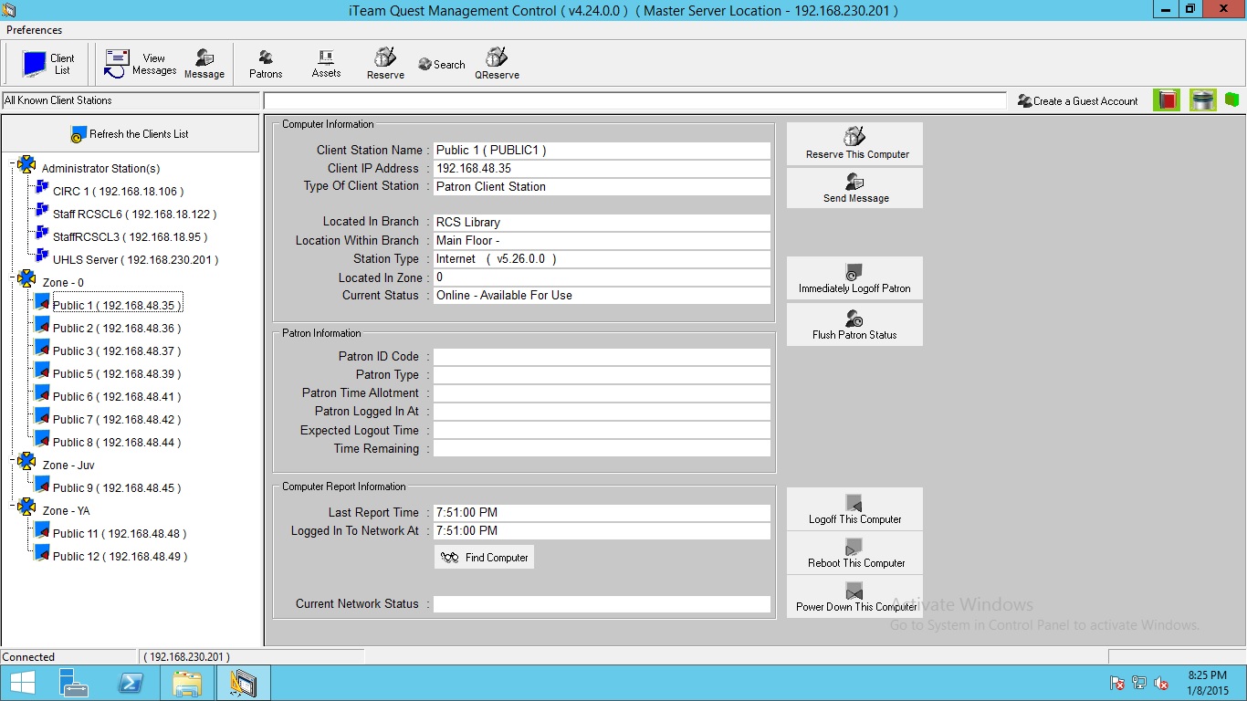
Task: Open the Preferences menu
Action: (35, 30)
